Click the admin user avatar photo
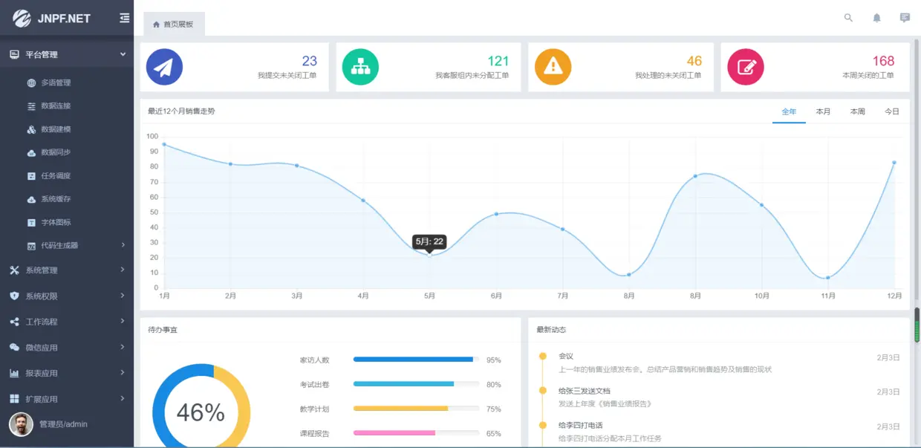Screen dimensions: 921x448 (21, 424)
